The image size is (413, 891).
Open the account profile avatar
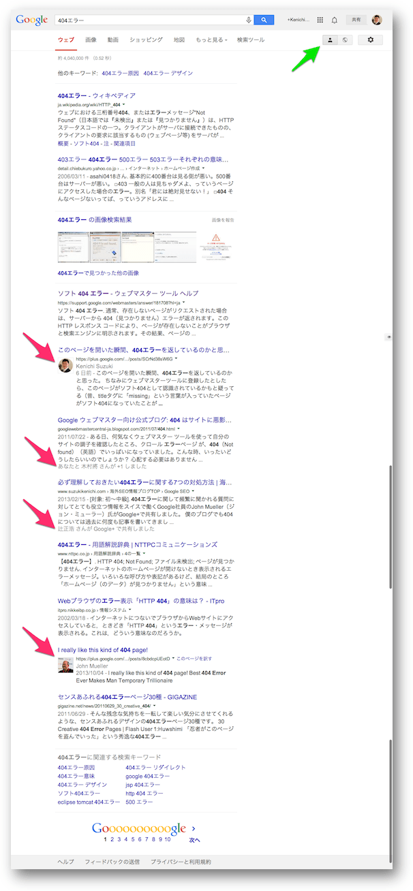coord(377,20)
